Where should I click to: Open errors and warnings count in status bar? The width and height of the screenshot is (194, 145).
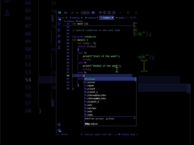click(x=64, y=134)
